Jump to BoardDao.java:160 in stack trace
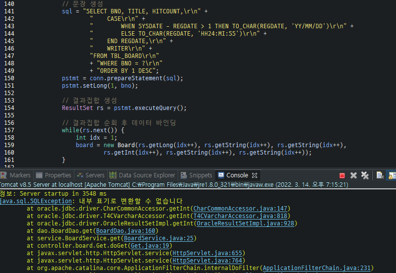 tap(126, 231)
